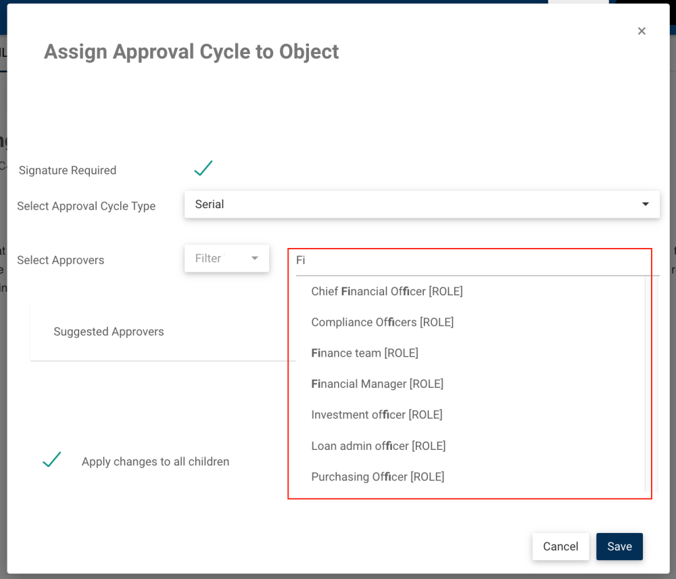Click the Suggested Approvers panel header
The width and height of the screenshot is (676, 579).
pos(109,332)
